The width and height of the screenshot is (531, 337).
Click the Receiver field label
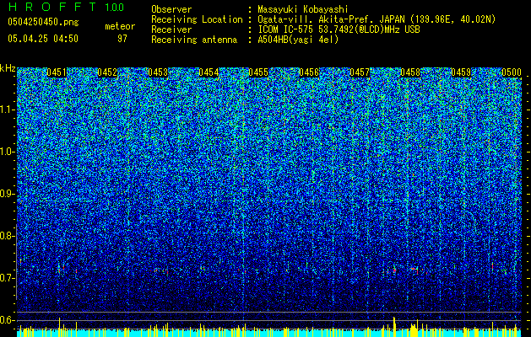(171, 29)
